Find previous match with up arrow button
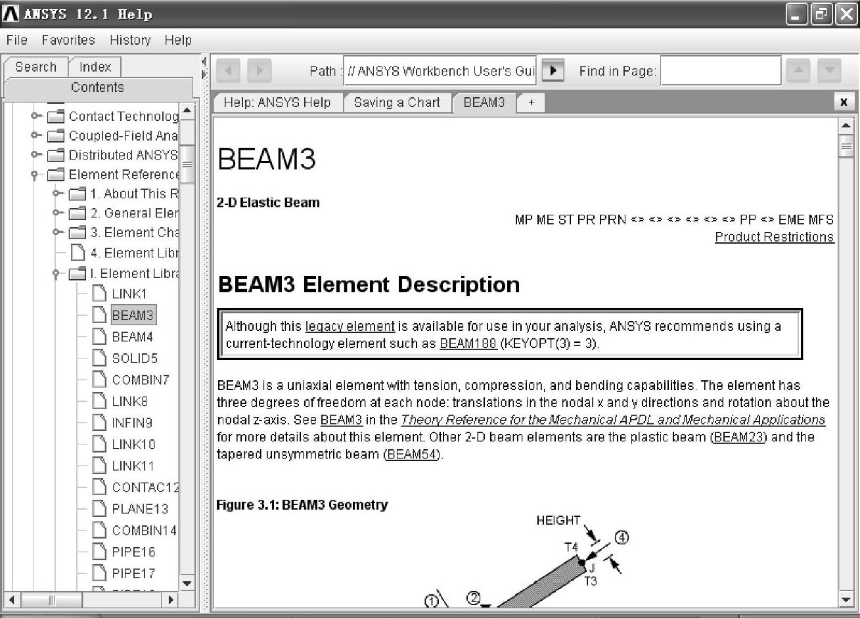Viewport: 860px width, 618px height. tap(798, 70)
